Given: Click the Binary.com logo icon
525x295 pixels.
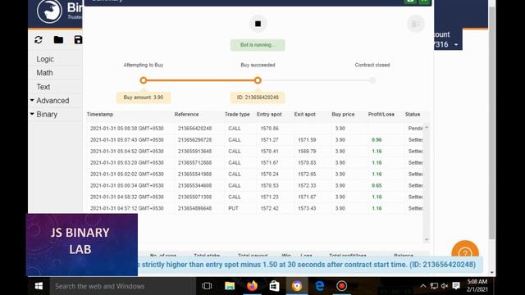Looking at the screenshot, I should (49, 11).
